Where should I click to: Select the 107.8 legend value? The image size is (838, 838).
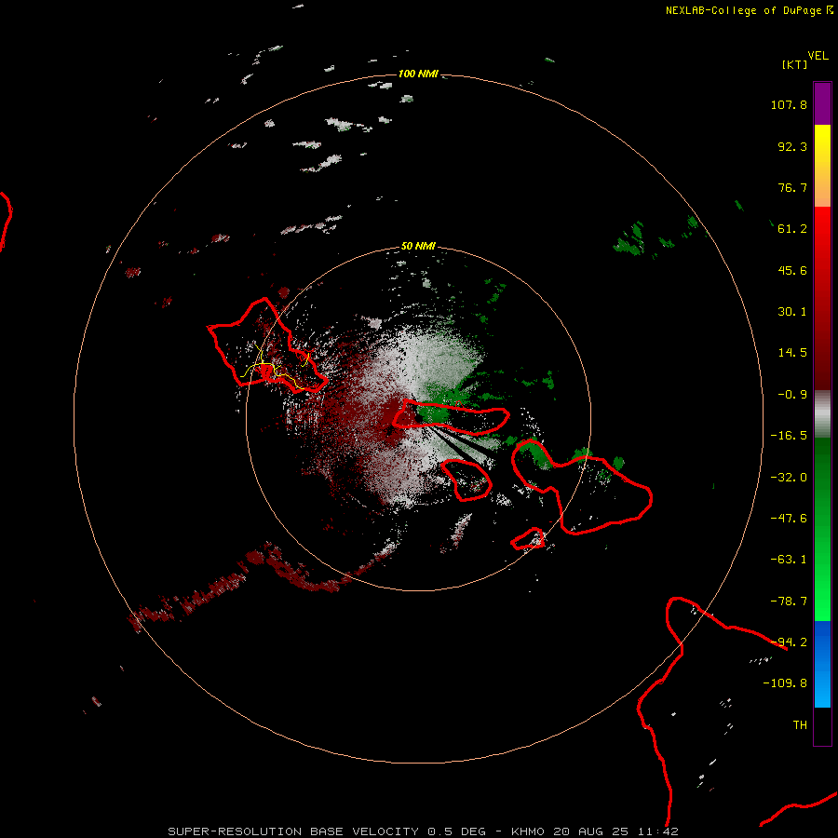pos(789,104)
